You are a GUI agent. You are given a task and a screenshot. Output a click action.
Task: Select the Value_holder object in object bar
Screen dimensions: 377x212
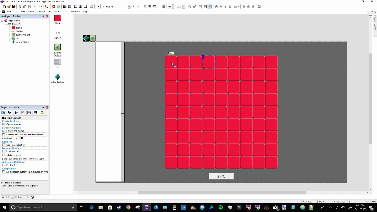pyautogui.click(x=57, y=78)
